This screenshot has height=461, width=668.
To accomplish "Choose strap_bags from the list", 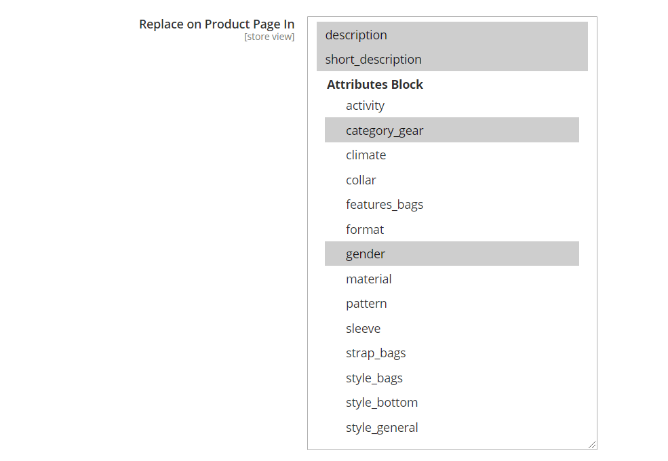I will pos(376,353).
